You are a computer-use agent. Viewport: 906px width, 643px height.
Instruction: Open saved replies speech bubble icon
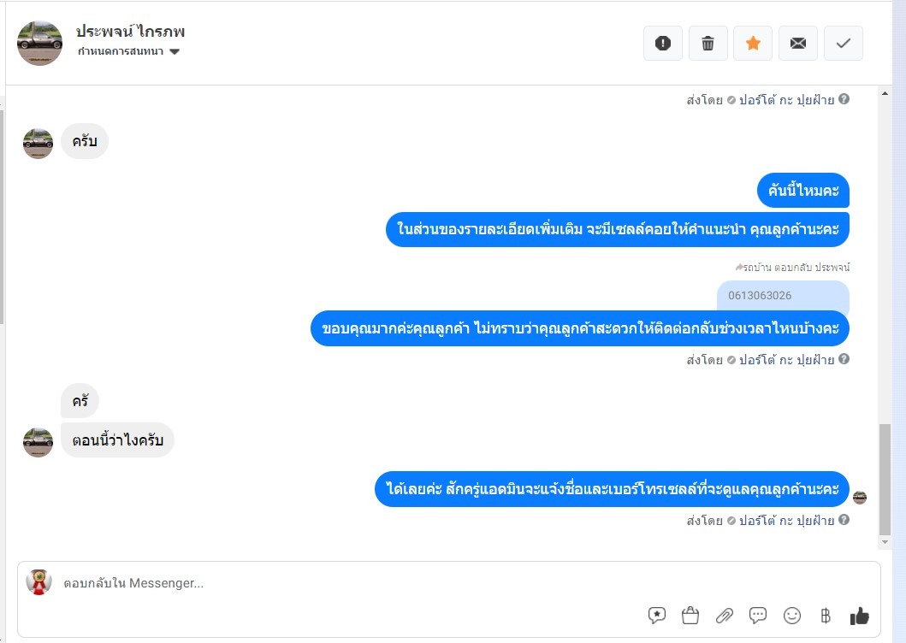coord(657,616)
